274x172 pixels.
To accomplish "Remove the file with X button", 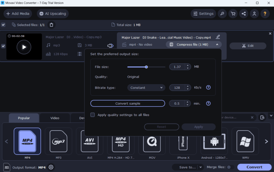I will click(270, 33).
